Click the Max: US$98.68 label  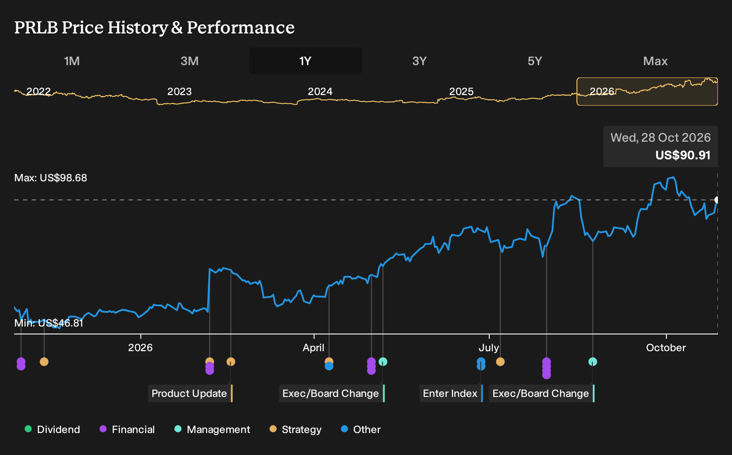pos(51,178)
